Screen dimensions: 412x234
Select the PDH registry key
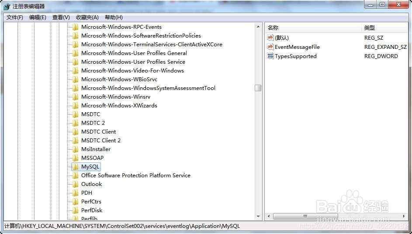click(x=87, y=193)
